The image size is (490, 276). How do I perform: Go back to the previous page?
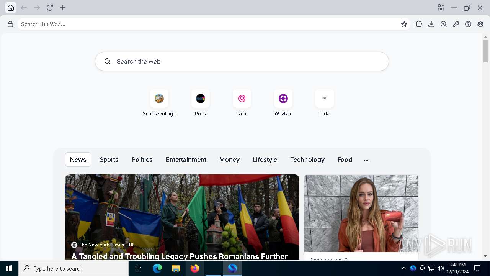[24, 8]
